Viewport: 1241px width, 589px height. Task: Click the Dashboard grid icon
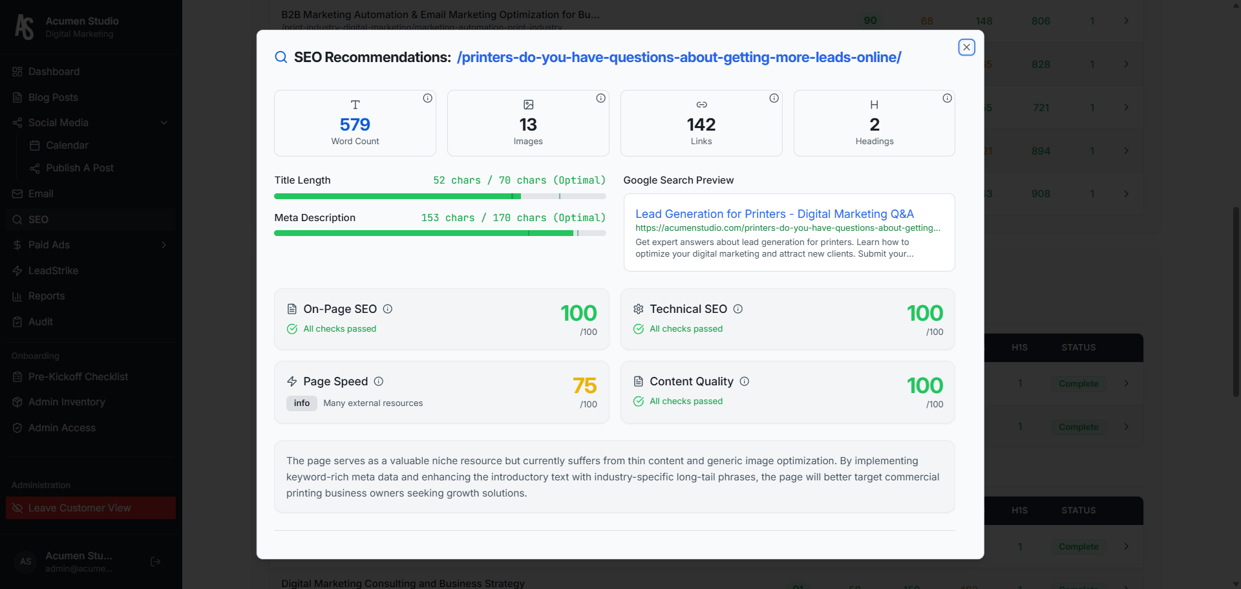(17, 72)
